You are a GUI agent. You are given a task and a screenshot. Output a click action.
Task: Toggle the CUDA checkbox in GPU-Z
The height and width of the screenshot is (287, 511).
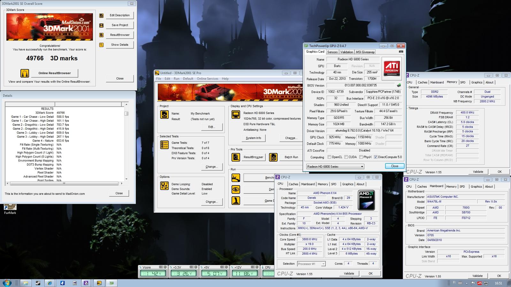click(x=346, y=157)
